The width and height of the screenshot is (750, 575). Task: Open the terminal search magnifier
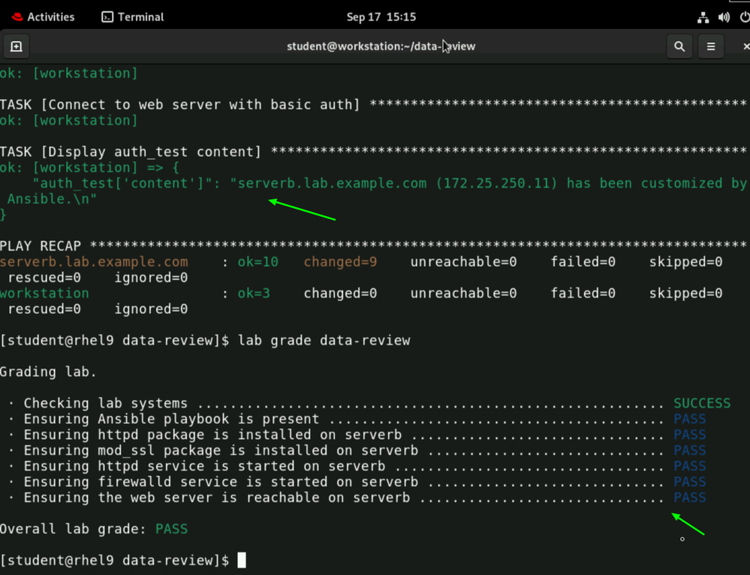coord(679,47)
